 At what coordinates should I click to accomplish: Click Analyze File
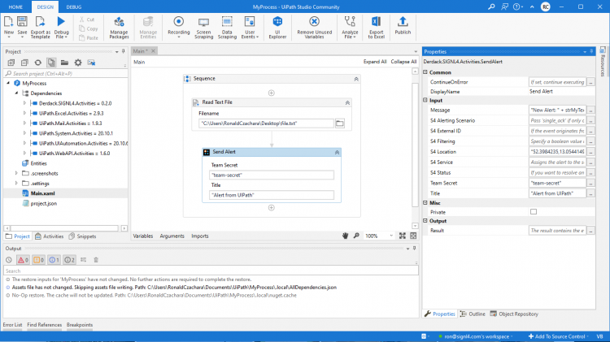pyautogui.click(x=350, y=27)
